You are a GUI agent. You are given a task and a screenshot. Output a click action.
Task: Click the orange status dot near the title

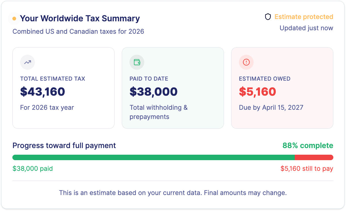[x=14, y=19]
